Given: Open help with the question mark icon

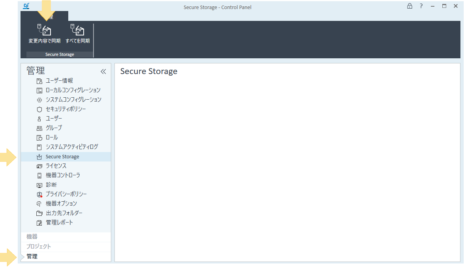Looking at the screenshot, I should (x=421, y=6).
